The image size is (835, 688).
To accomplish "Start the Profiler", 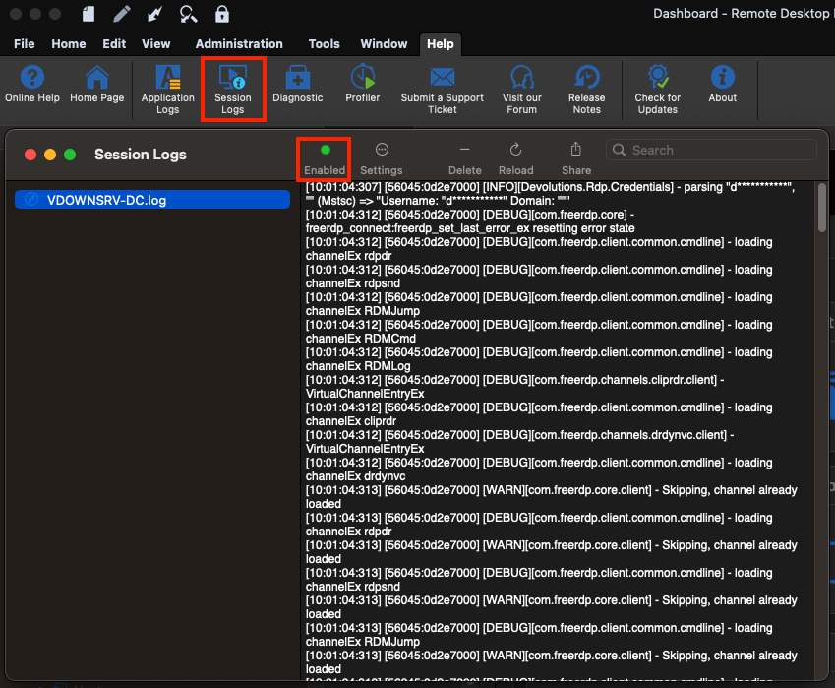I will (363, 85).
